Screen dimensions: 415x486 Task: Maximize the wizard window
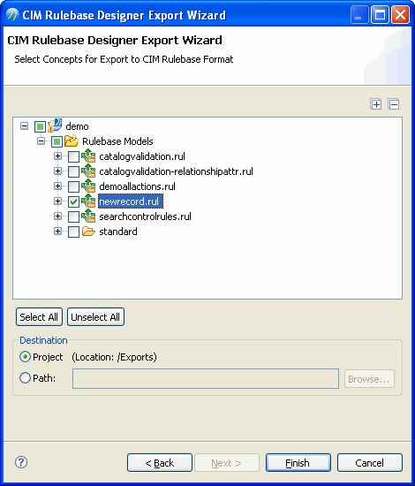[380, 14]
